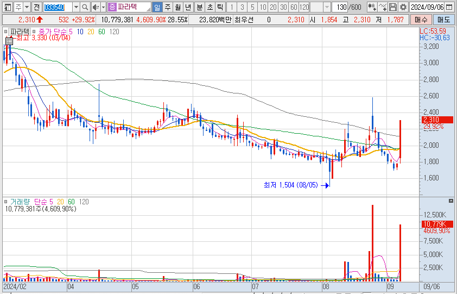Toggle the volume legend square marker
The image size is (457, 294).
pyautogui.click(x=5, y=202)
